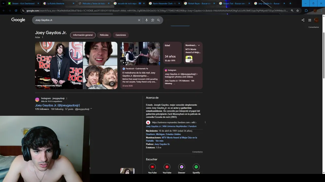Bookmark this page with the star icon
Screen dimensions: 325x182
click(x=298, y=11)
